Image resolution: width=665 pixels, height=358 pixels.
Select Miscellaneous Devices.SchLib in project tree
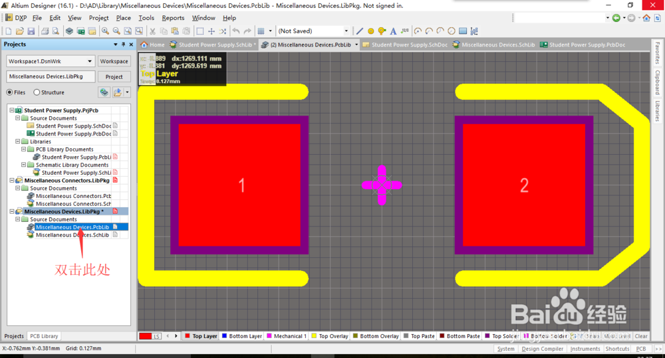[x=72, y=234]
